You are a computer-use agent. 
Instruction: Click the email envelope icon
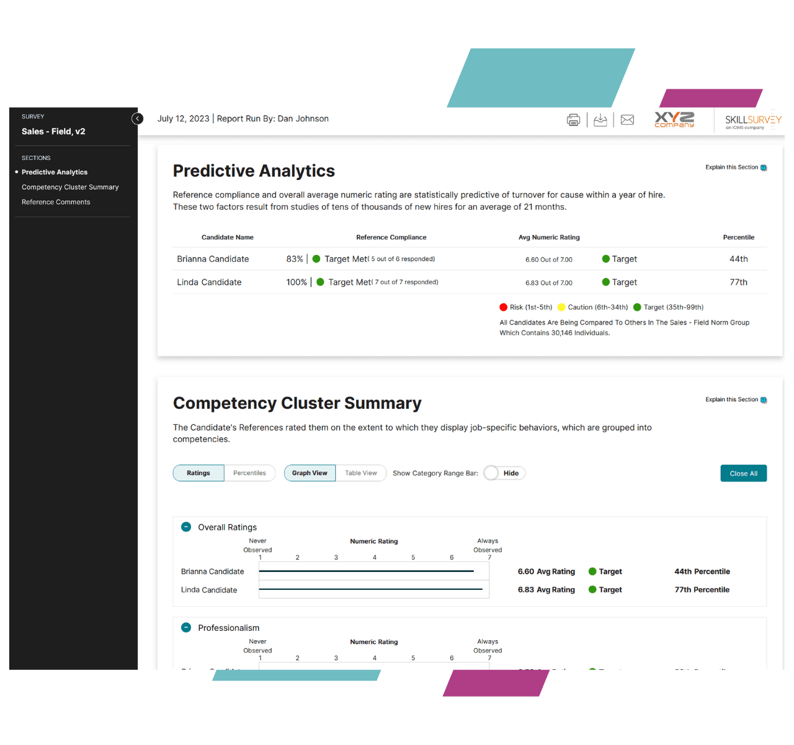627,120
